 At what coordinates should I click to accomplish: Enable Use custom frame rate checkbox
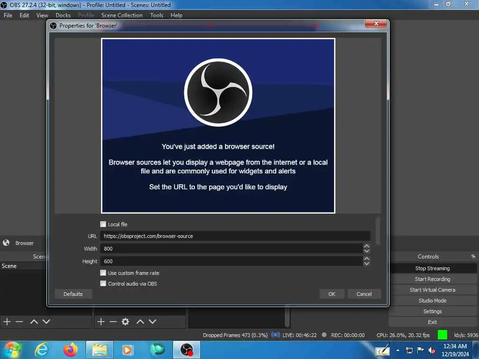(103, 273)
